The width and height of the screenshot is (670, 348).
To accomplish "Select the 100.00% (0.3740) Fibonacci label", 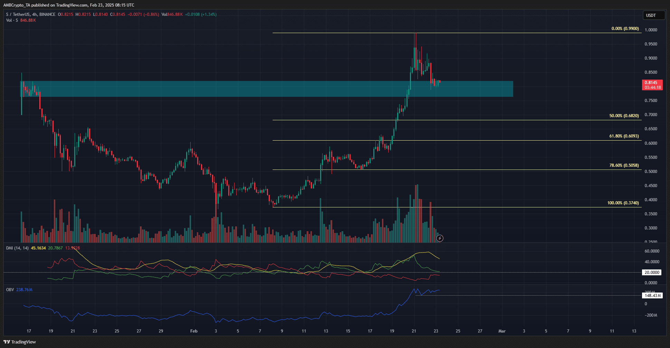I will [x=623, y=203].
